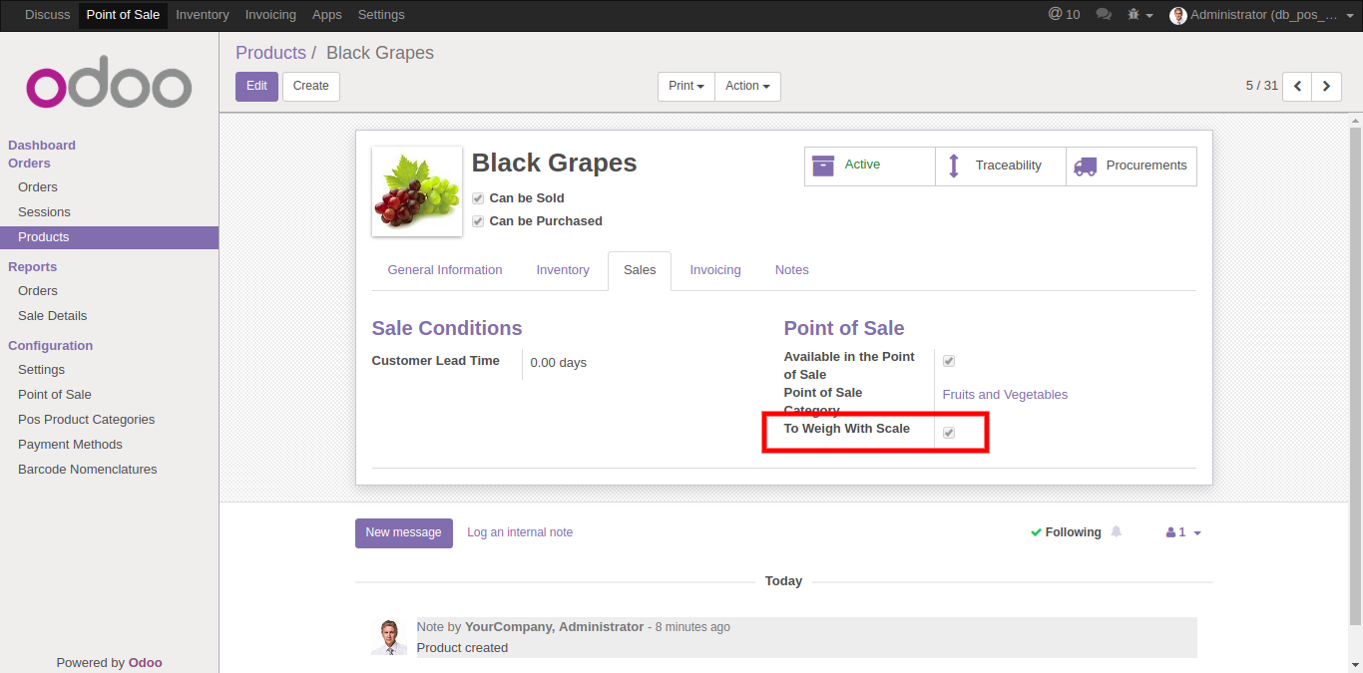Open the Traceability button
Screen dimensions: 1363x673
tap(1000, 167)
